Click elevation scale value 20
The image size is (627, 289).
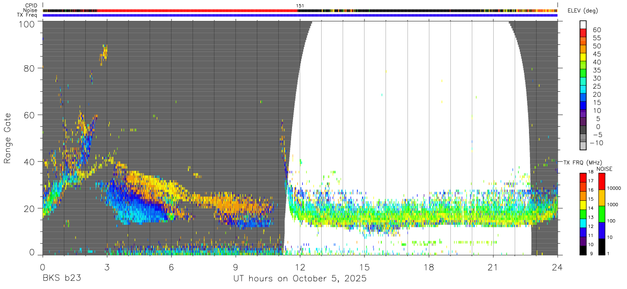[x=596, y=94]
